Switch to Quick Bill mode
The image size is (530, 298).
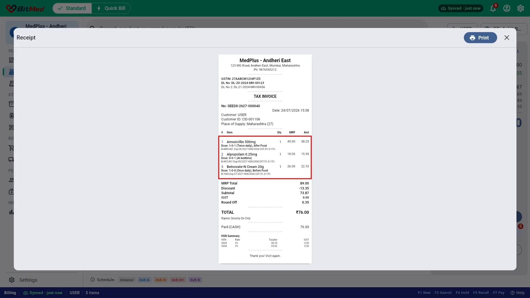pos(111,8)
